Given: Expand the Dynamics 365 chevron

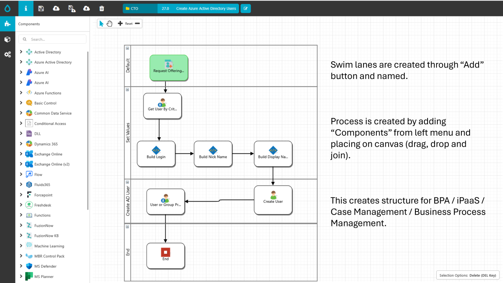Looking at the screenshot, I should [x=21, y=144].
